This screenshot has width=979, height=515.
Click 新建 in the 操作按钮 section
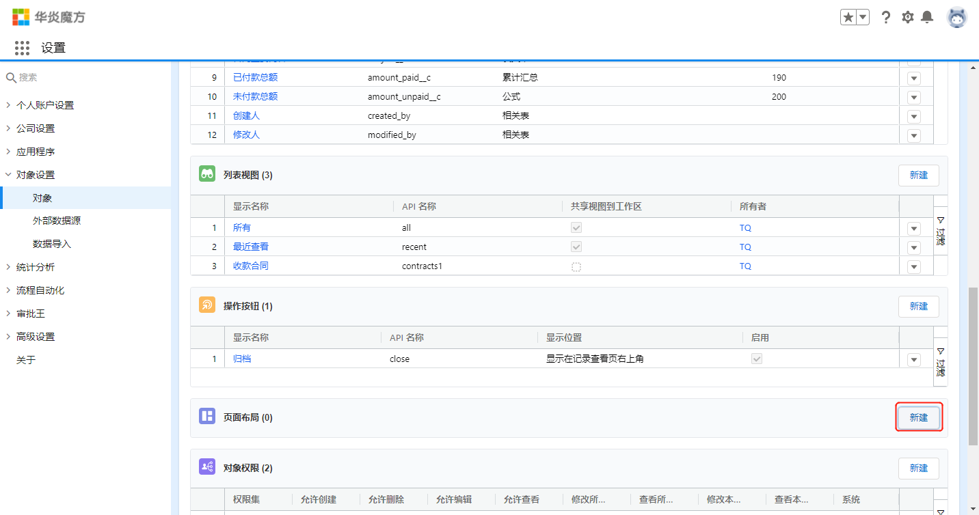pyautogui.click(x=918, y=306)
